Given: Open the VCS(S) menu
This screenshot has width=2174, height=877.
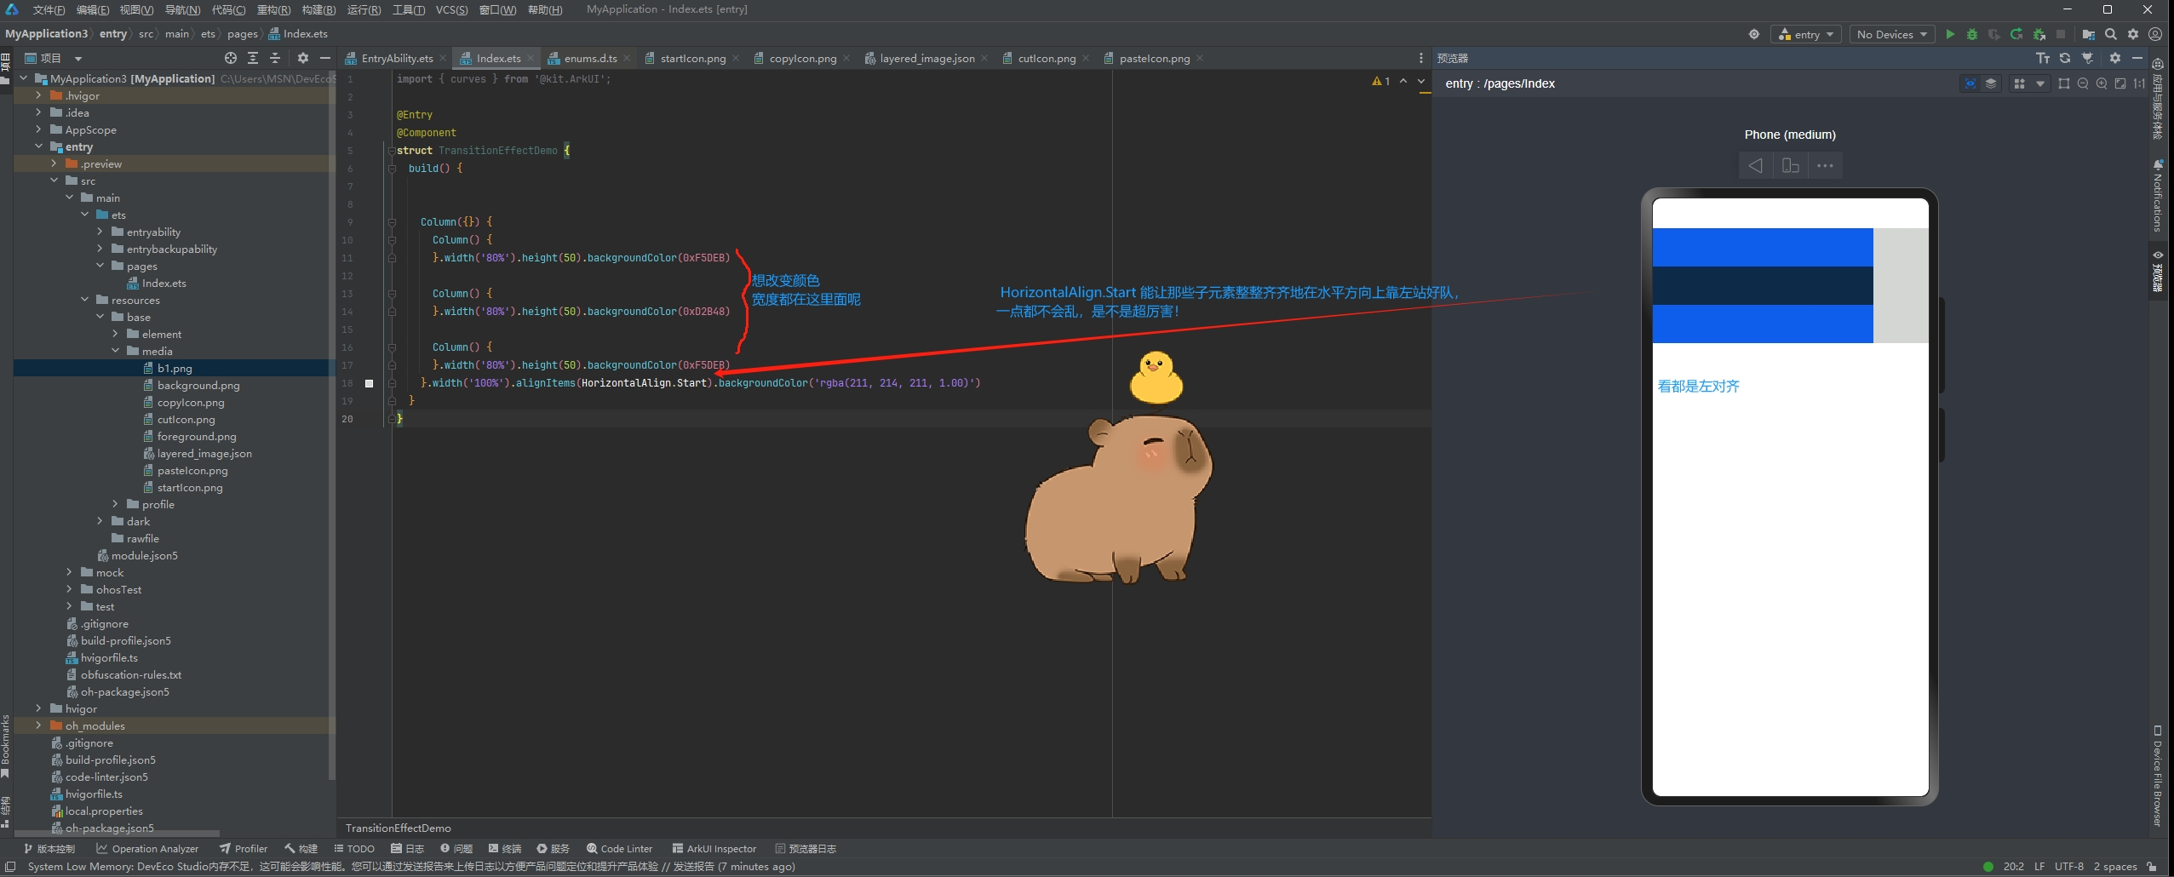Looking at the screenshot, I should [451, 10].
